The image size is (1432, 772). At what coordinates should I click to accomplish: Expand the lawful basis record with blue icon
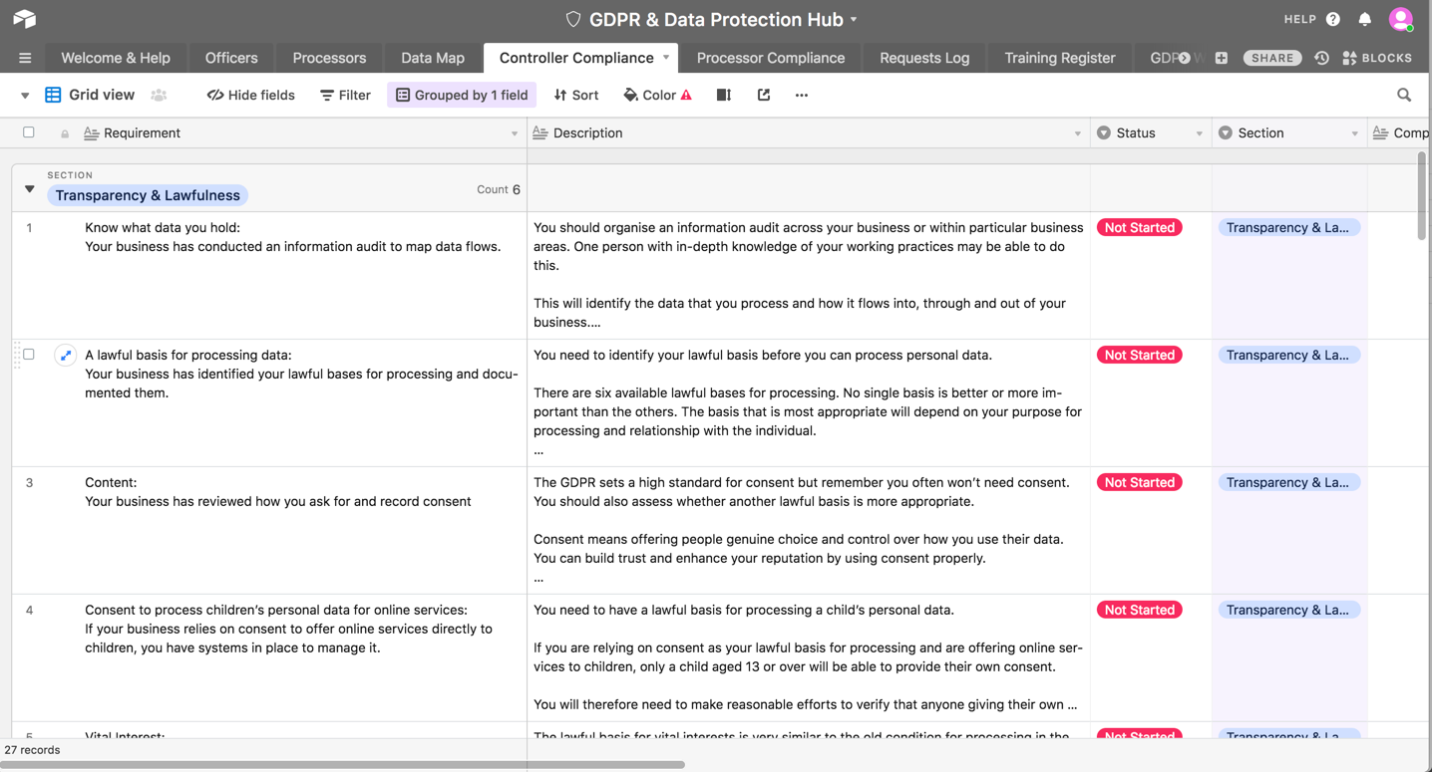65,354
